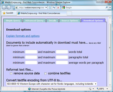The width and height of the screenshot is (113, 92).
Task: Toggle Compatibility View icon
Action: pyautogui.click(x=50, y=8)
